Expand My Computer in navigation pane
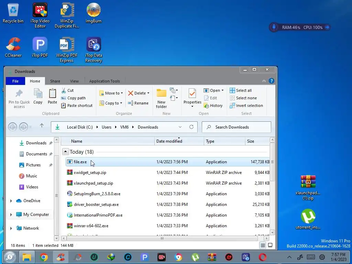The image size is (352, 264). [x=11, y=214]
